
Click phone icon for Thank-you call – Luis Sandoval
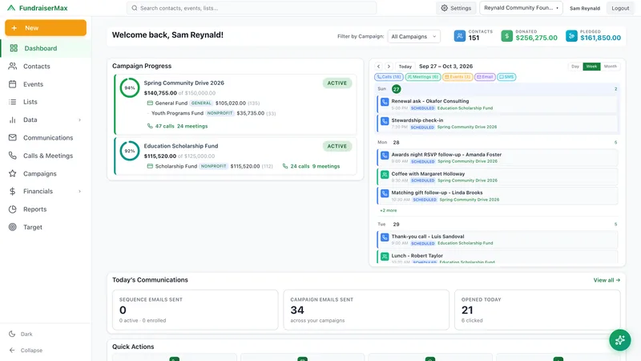pos(385,237)
